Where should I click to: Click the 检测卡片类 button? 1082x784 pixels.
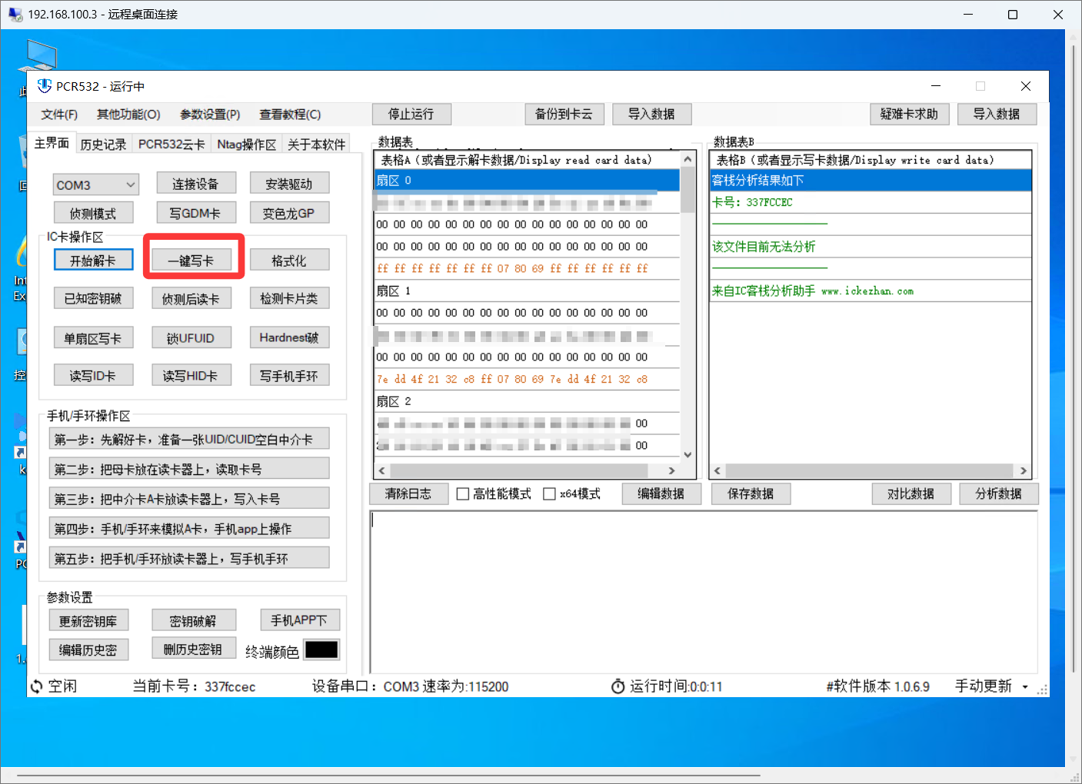tap(289, 298)
